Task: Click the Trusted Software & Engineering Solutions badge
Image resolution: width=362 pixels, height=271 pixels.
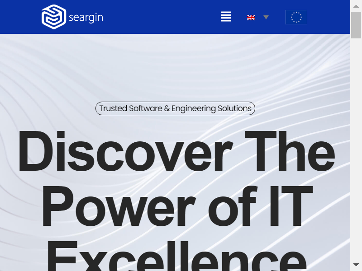Action: click(175, 108)
